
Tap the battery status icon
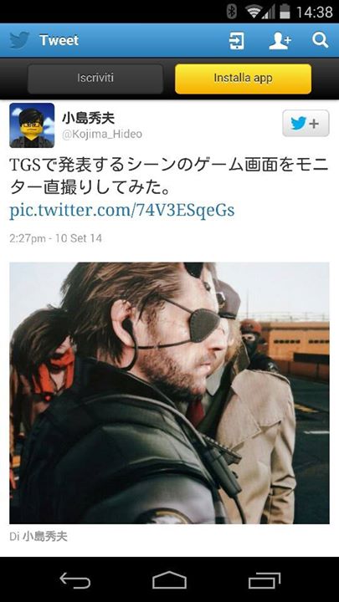pyautogui.click(x=285, y=12)
